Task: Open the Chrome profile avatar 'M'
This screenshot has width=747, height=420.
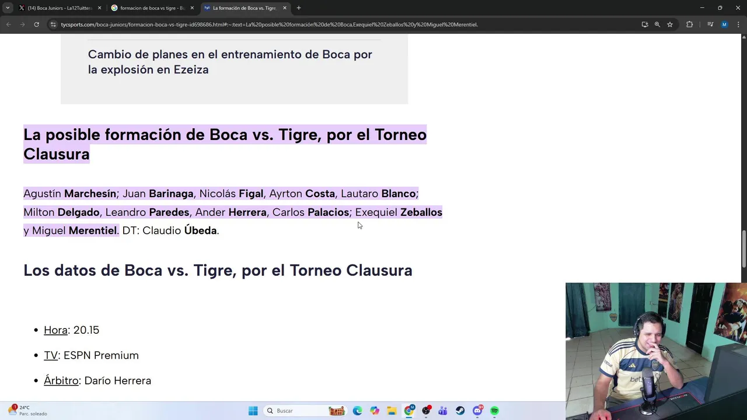Action: click(x=724, y=24)
